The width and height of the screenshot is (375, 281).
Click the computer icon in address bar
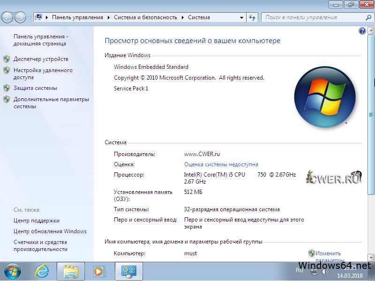[x=38, y=17]
